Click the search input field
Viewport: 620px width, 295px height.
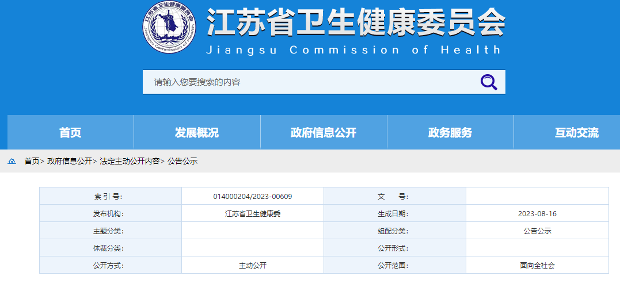tap(311, 82)
